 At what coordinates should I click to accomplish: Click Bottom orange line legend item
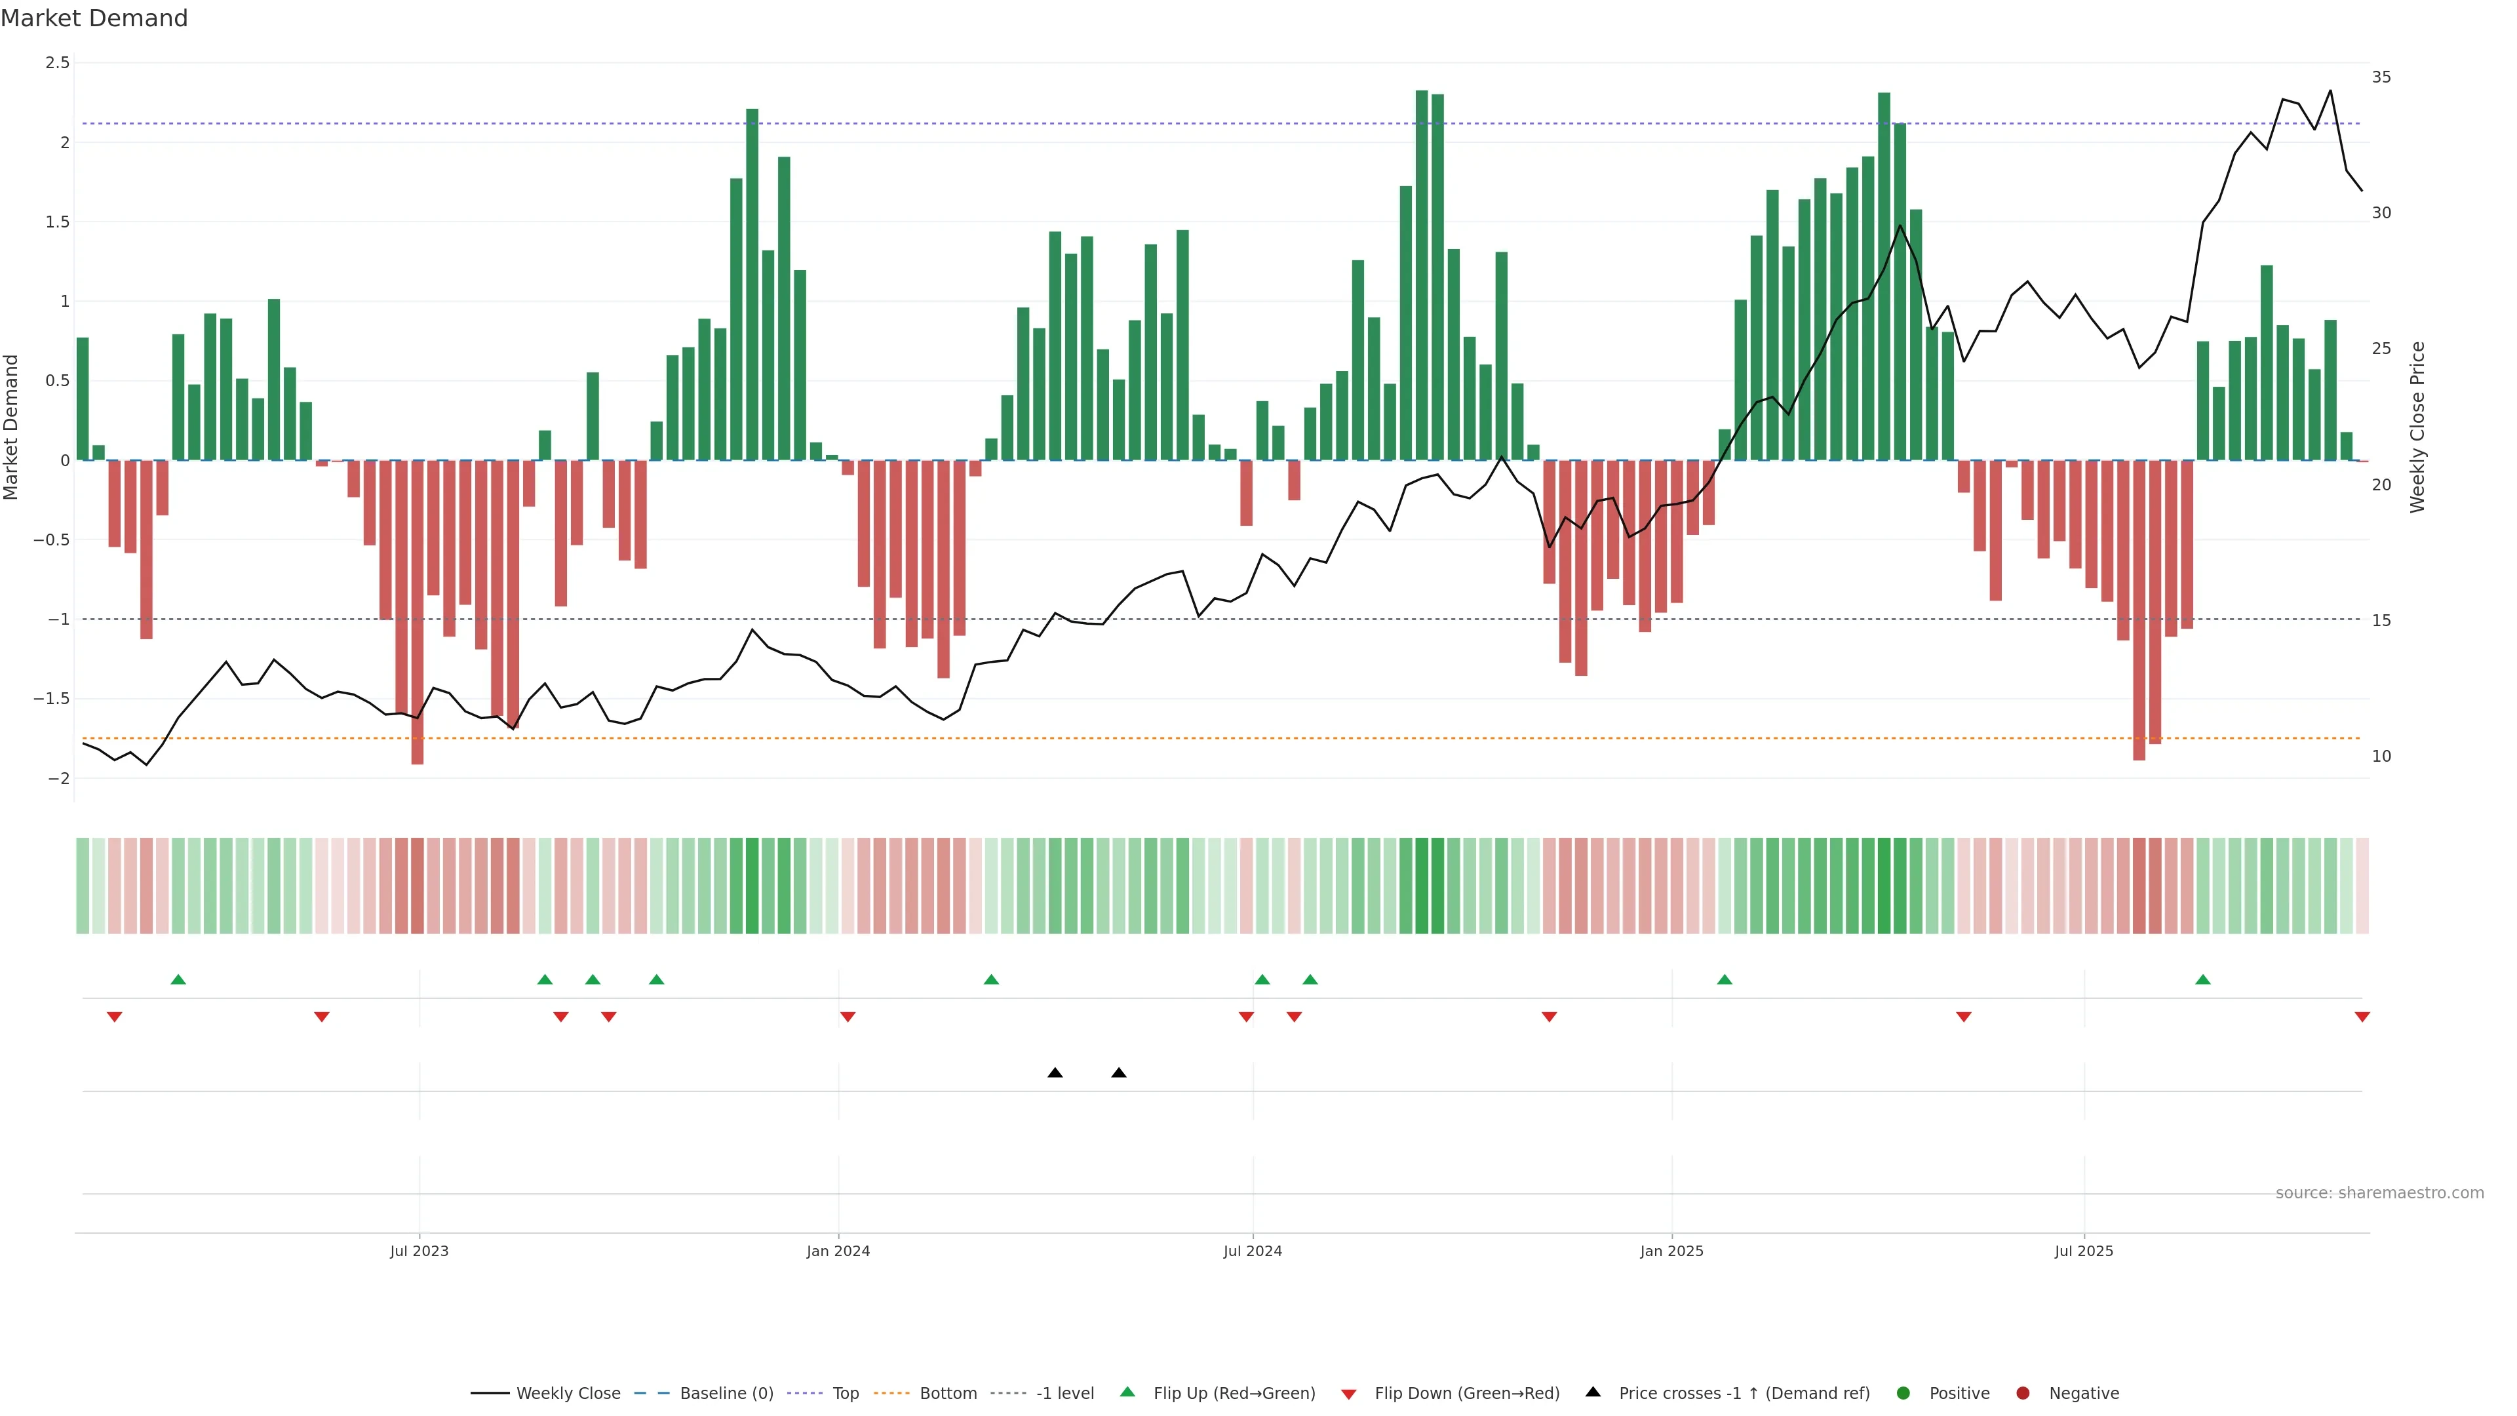pos(946,1392)
